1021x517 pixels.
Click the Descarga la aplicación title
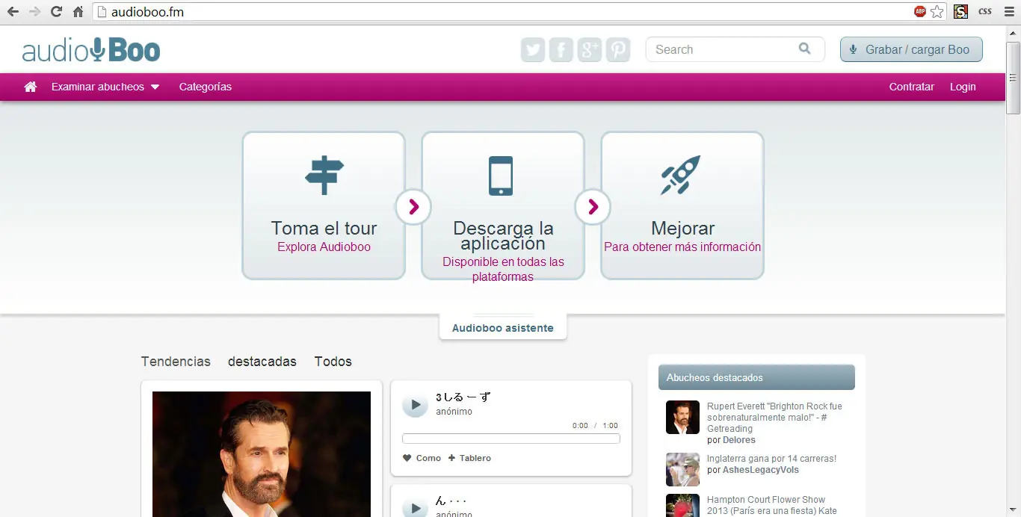pyautogui.click(x=503, y=235)
